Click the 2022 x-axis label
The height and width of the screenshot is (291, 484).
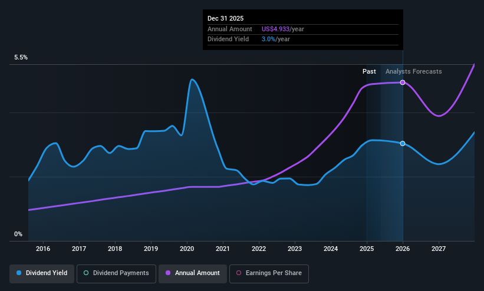pyautogui.click(x=259, y=249)
